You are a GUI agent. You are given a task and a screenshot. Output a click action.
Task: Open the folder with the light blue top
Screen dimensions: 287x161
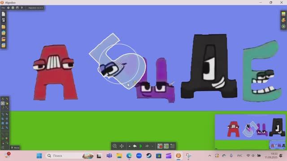(x=3, y=45)
